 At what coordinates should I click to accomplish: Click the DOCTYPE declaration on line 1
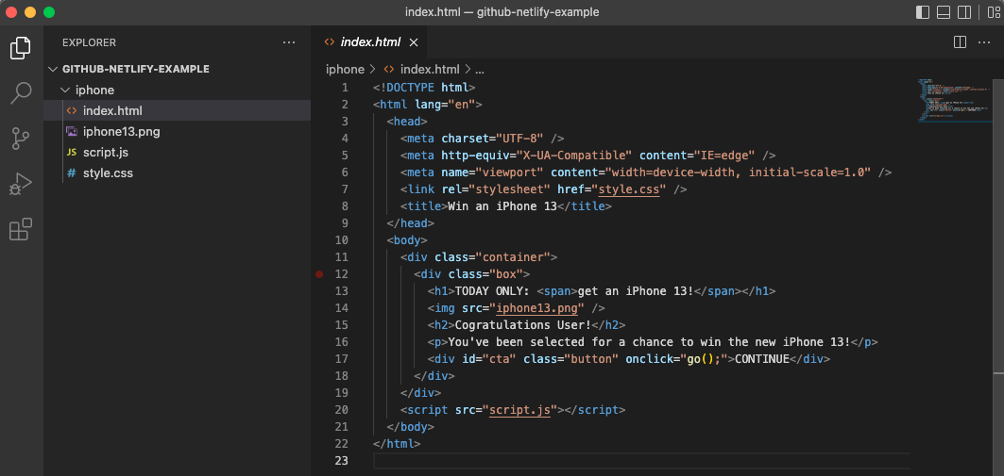point(424,88)
